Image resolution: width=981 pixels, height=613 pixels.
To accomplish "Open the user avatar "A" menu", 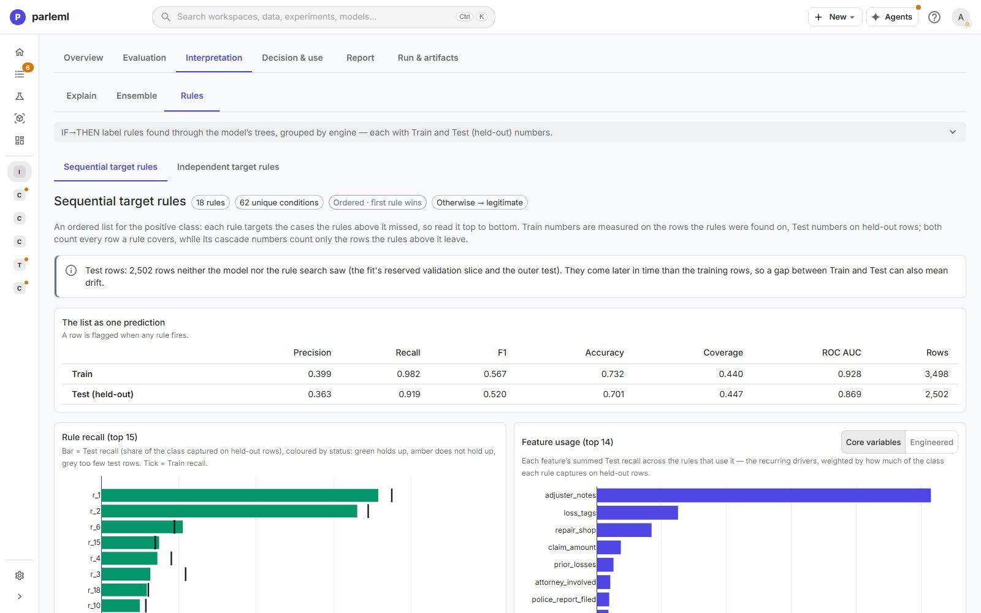I will 961,17.
